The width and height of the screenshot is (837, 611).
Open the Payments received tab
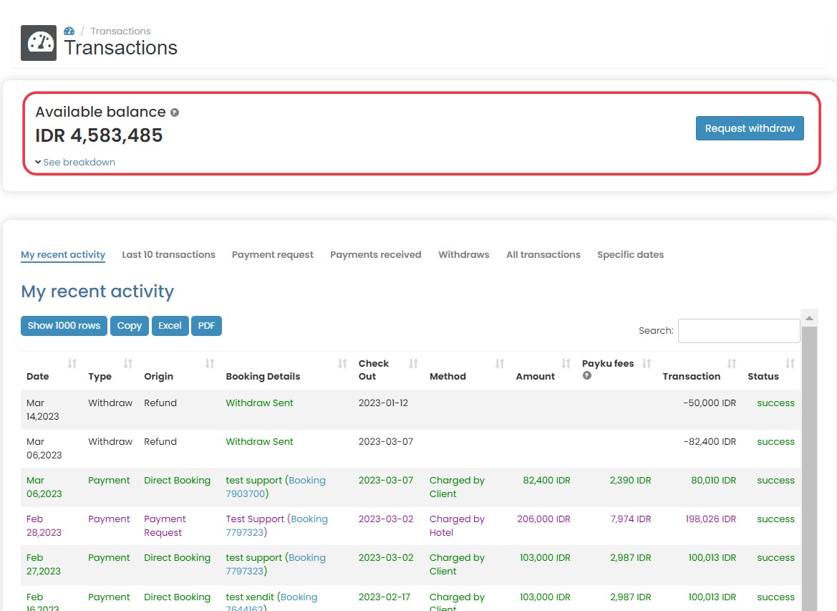click(x=375, y=255)
